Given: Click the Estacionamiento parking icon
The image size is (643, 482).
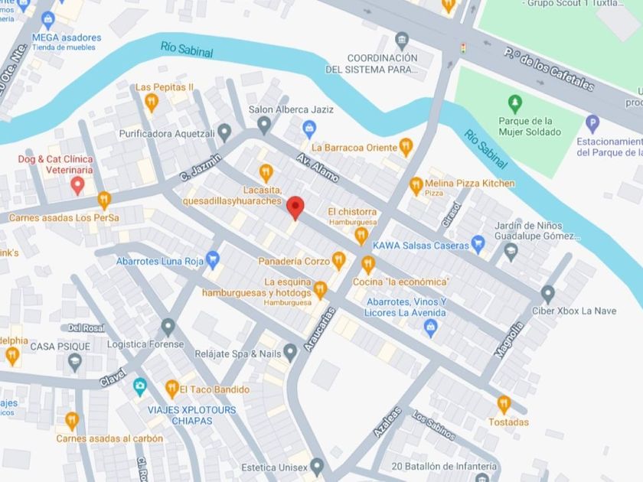Looking at the screenshot, I should 592,124.
